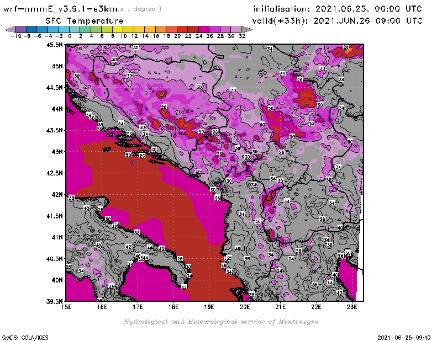Viewport: 442px width, 341px height.
Task: Select the 18E longitude axis label
Action: [x=173, y=307]
